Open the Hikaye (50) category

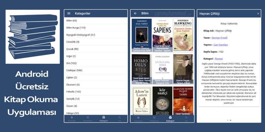coord(96,112)
